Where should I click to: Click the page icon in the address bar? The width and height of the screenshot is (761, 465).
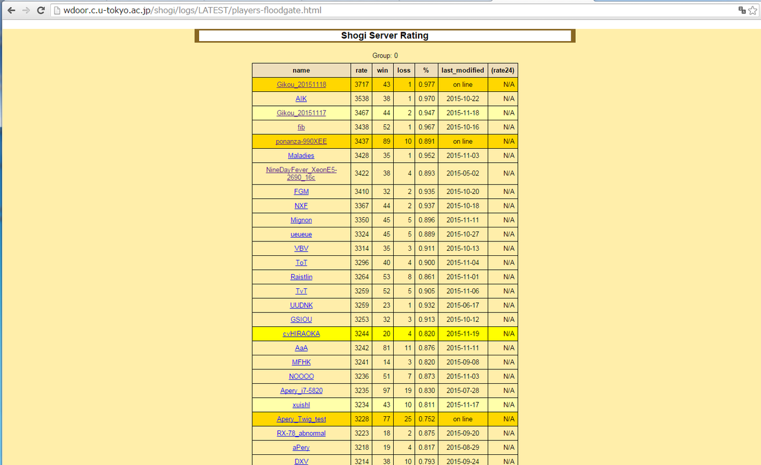tap(56, 10)
